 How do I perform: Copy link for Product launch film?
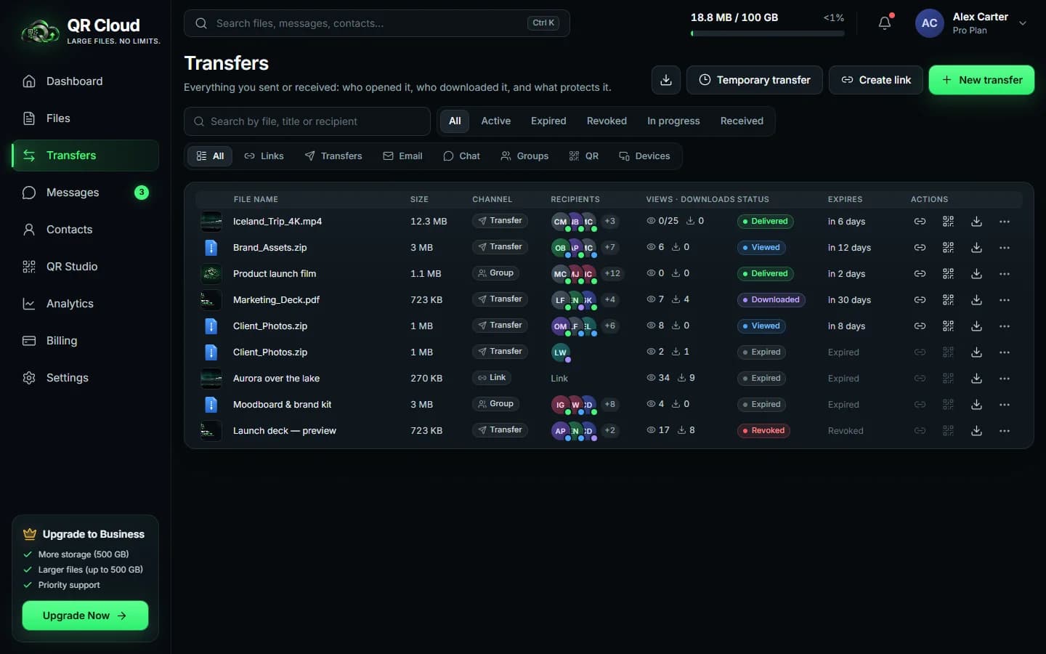pyautogui.click(x=920, y=274)
